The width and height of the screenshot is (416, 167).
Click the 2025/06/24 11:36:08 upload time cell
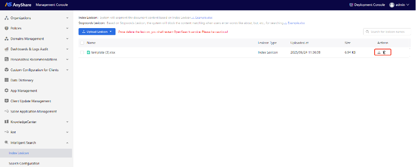click(x=305, y=52)
